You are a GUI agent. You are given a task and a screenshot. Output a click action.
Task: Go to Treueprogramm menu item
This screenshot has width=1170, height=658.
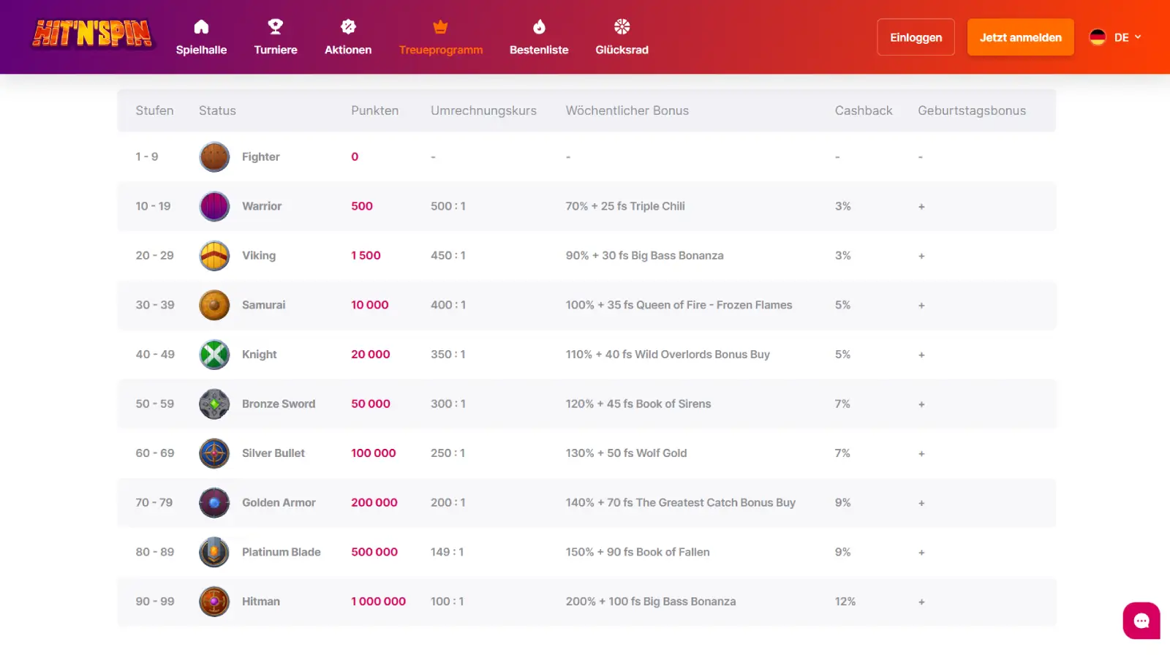click(x=441, y=50)
